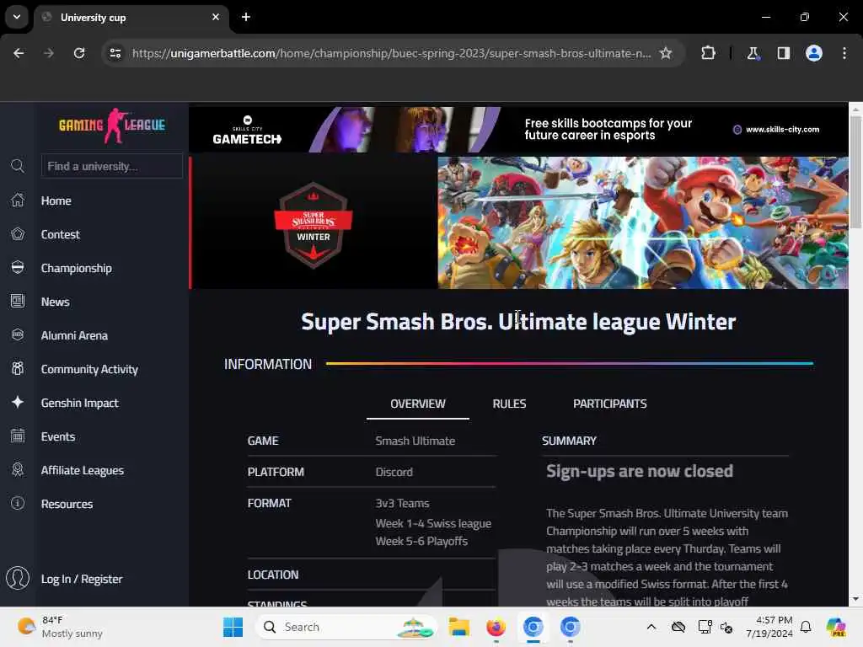Open the Resources sidebar link
863x647 pixels.
pyautogui.click(x=67, y=504)
